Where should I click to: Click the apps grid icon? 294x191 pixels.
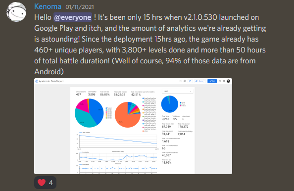[x=224, y=81]
